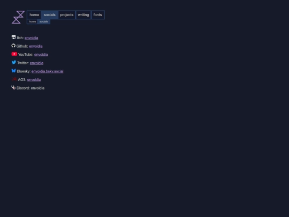Visit the AO3 envoidia link
289x217 pixels.
pyautogui.click(x=34, y=80)
